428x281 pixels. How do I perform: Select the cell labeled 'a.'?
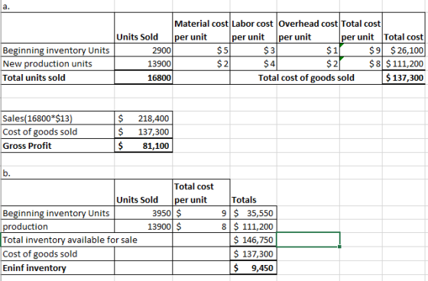pyautogui.click(x=57, y=6)
